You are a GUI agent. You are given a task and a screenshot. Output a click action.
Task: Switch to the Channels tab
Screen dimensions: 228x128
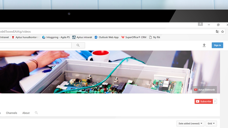12,113
